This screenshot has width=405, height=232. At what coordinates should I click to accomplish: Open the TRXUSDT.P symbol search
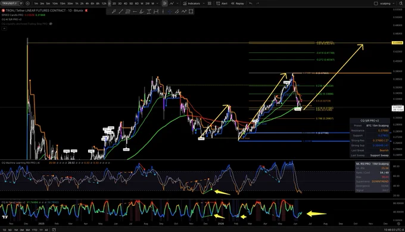pos(9,4)
